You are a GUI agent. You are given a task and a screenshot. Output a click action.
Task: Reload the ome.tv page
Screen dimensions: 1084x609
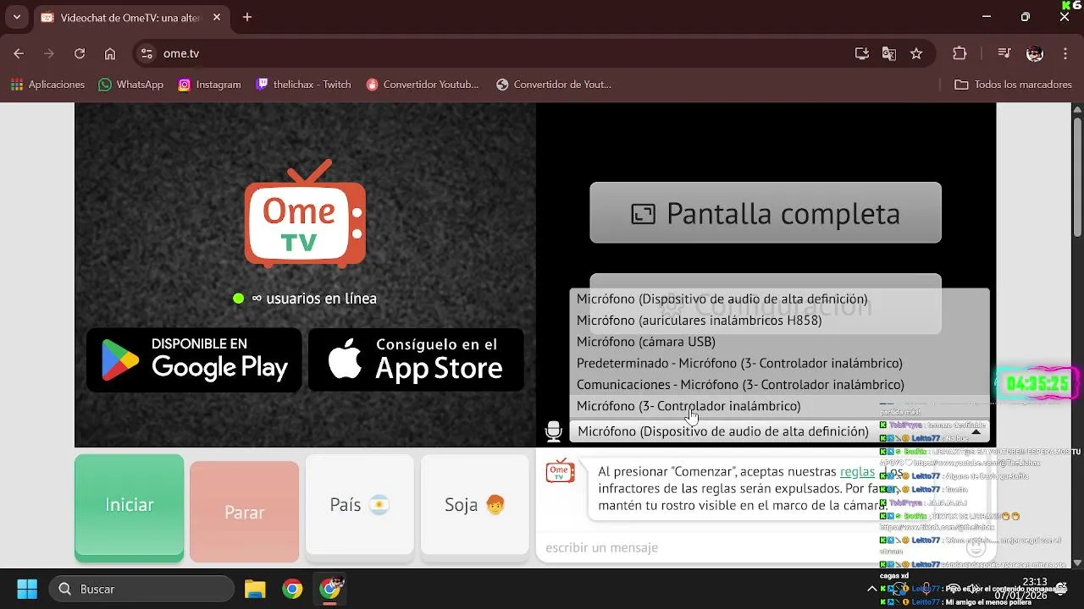[x=80, y=53]
